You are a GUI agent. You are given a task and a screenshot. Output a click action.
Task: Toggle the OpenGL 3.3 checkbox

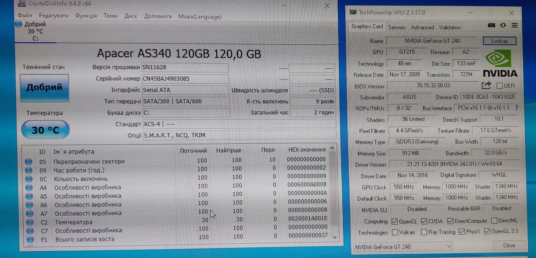487,231
